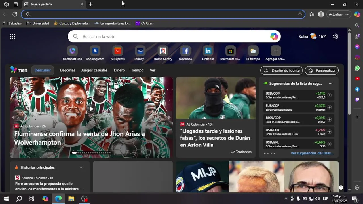Open the Windows Start menu
363x204 pixels.
[6, 199]
